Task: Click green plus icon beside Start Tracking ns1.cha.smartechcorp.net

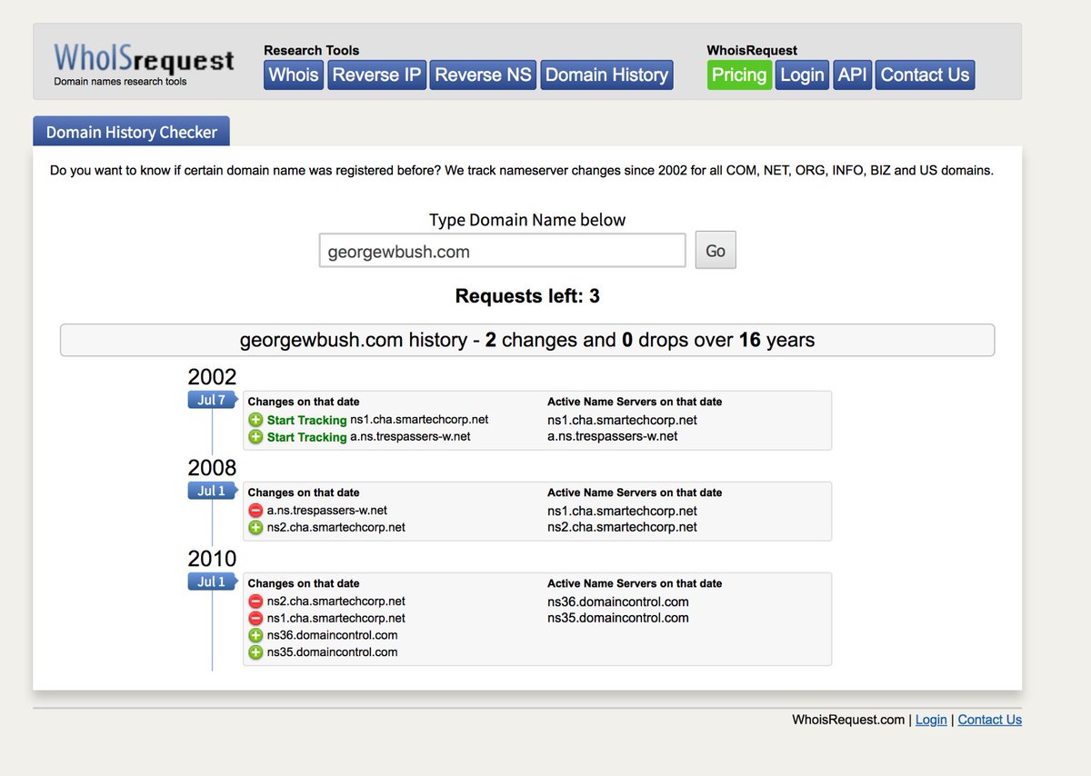Action: [x=255, y=420]
